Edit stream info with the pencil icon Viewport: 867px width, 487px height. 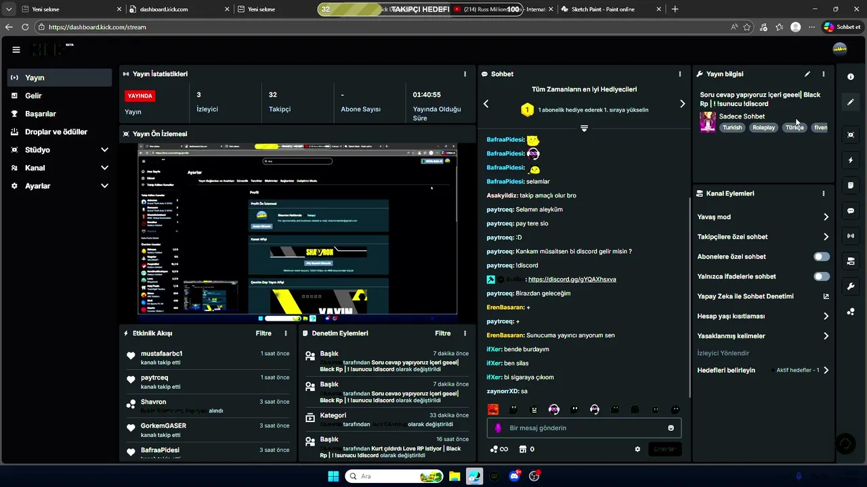click(807, 74)
